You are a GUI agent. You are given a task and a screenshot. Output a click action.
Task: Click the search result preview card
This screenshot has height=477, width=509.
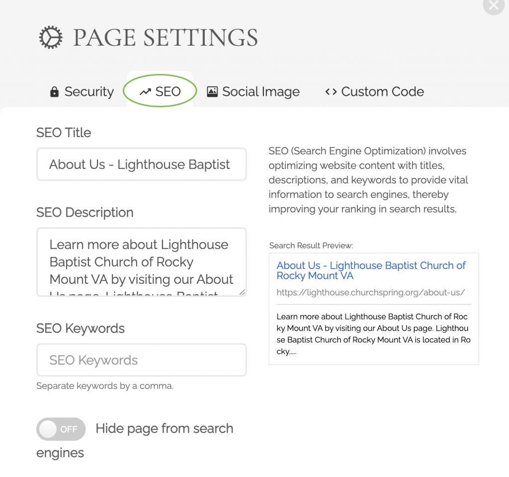tap(373, 308)
